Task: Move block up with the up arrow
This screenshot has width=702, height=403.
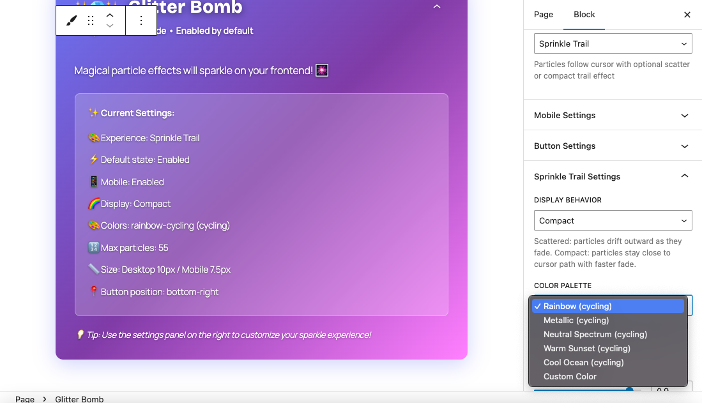Action: pyautogui.click(x=110, y=15)
